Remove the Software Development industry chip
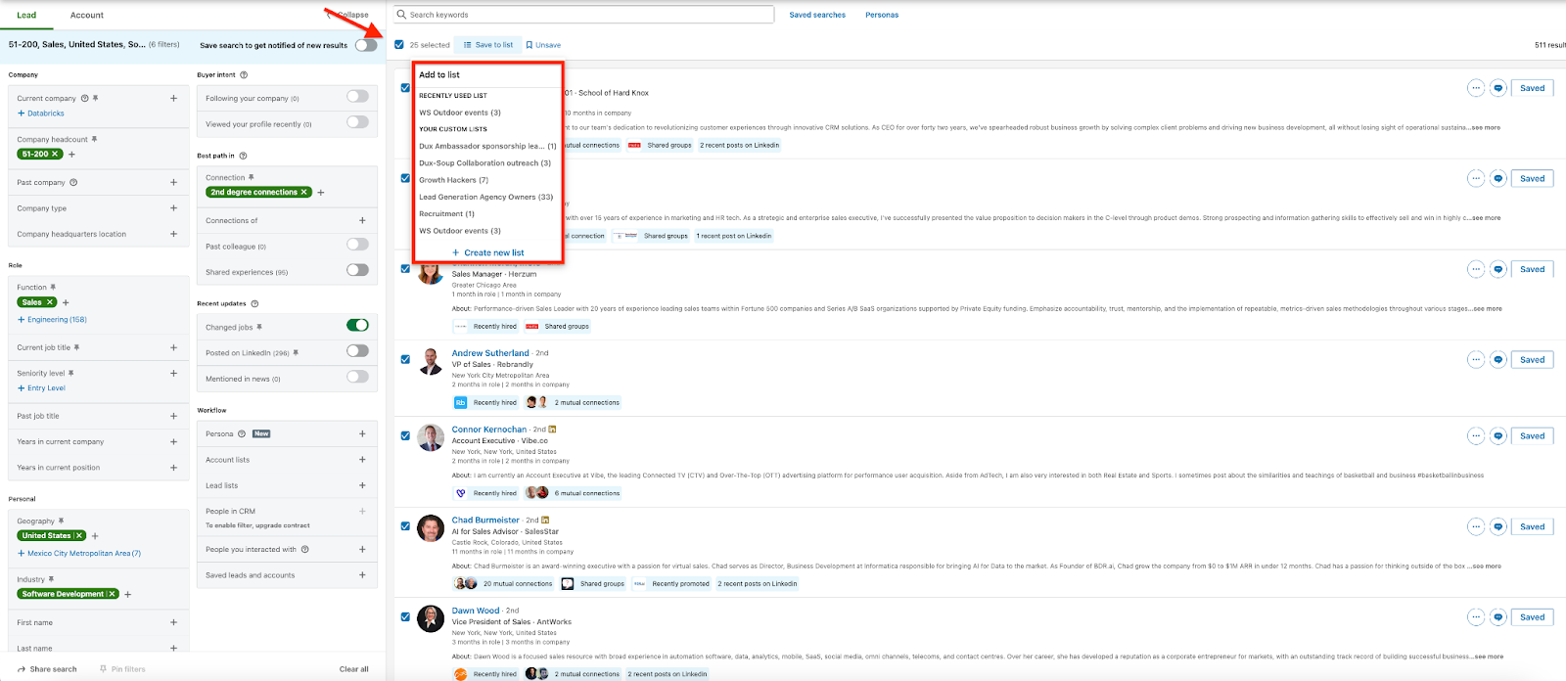The image size is (1566, 681). pos(112,594)
